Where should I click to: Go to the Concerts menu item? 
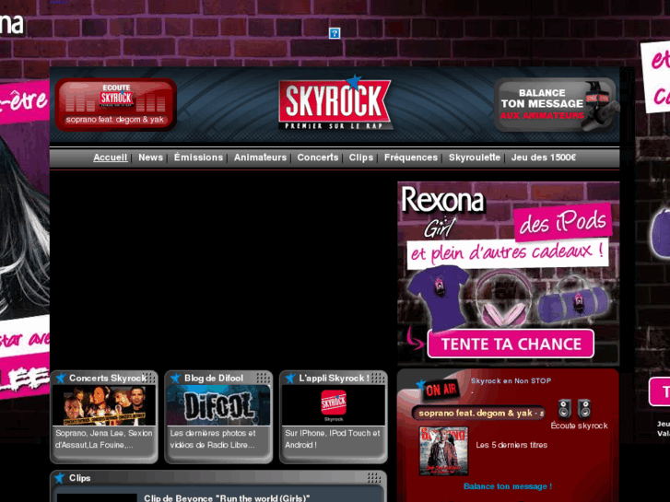tap(317, 158)
